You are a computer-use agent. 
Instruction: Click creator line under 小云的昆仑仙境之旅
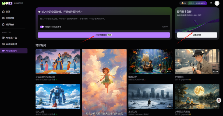coord(47,80)
